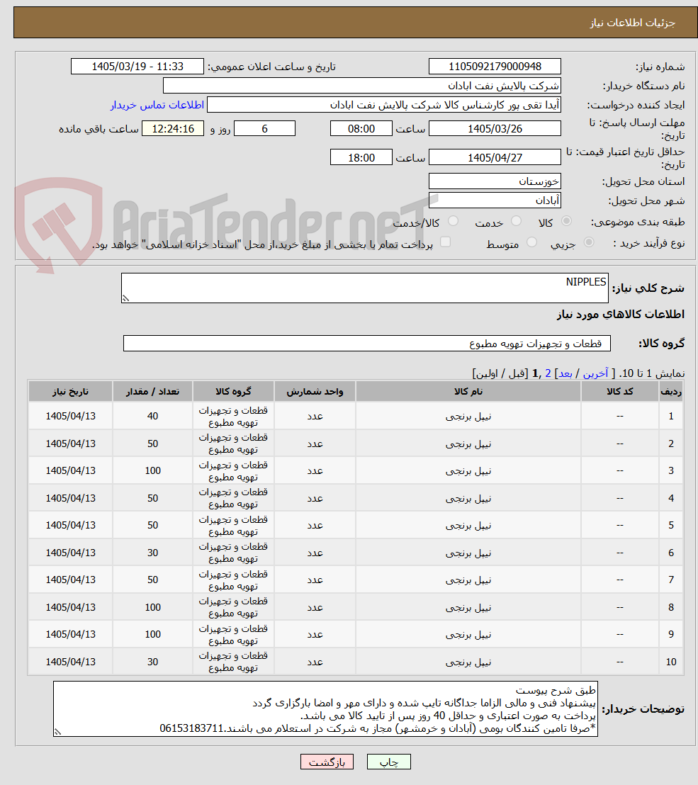Click the announcement date field 1405/03/19 - 11:33

137,67
